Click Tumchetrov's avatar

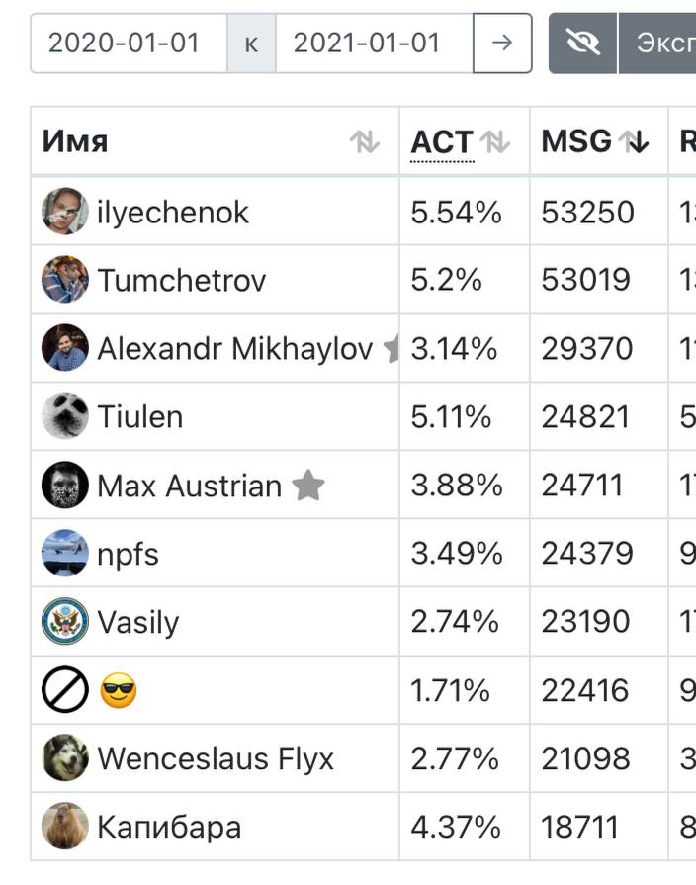[65, 280]
